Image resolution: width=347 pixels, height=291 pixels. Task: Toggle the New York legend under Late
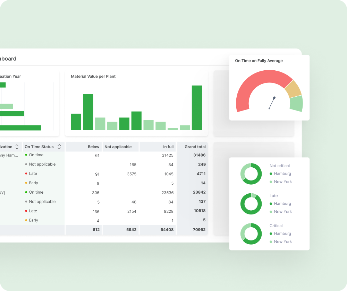282,212
